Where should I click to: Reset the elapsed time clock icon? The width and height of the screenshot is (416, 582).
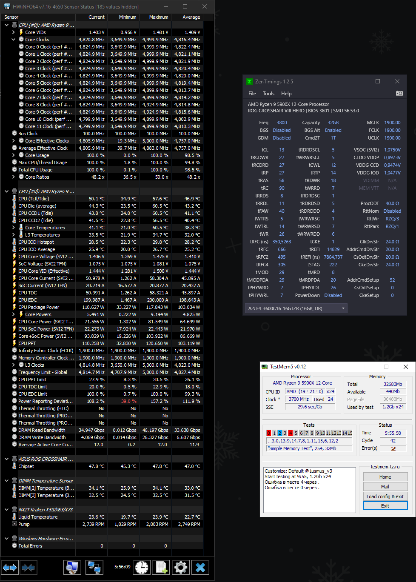coord(142,567)
